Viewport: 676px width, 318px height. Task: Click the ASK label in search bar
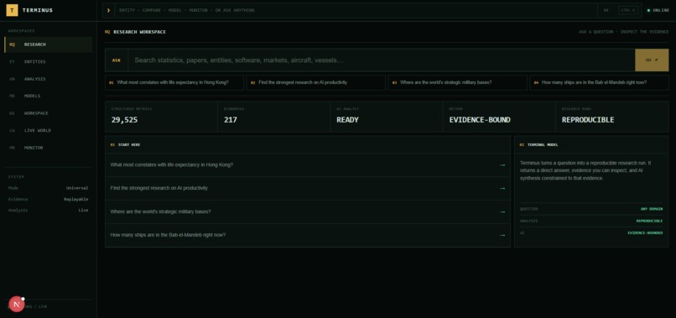click(117, 60)
